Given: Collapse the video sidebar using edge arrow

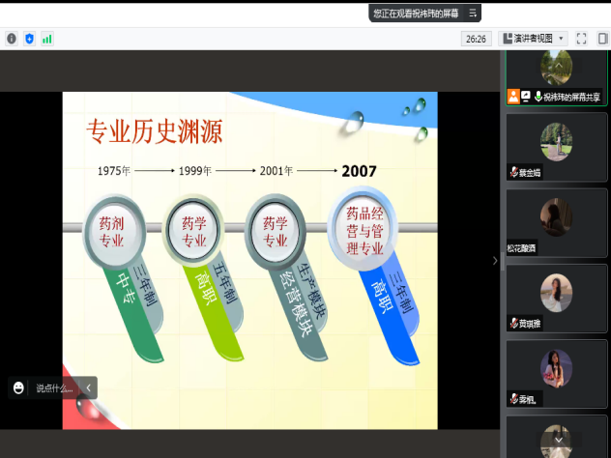Looking at the screenshot, I should point(495,260).
